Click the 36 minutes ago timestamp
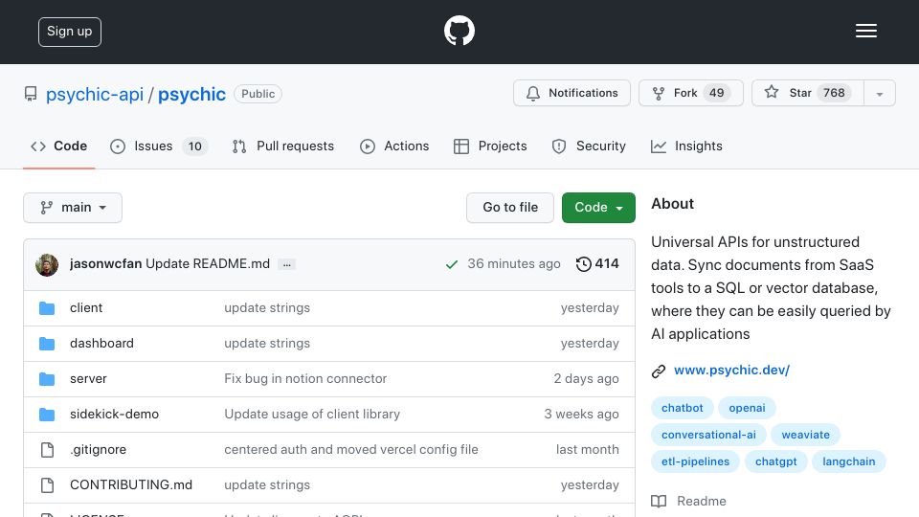 (513, 264)
